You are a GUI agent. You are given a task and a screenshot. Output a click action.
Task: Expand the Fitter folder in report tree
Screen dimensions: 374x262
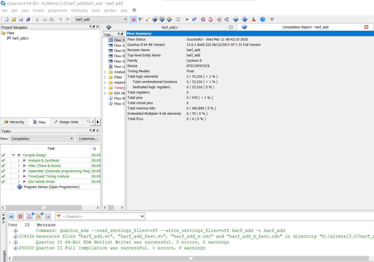105,77
